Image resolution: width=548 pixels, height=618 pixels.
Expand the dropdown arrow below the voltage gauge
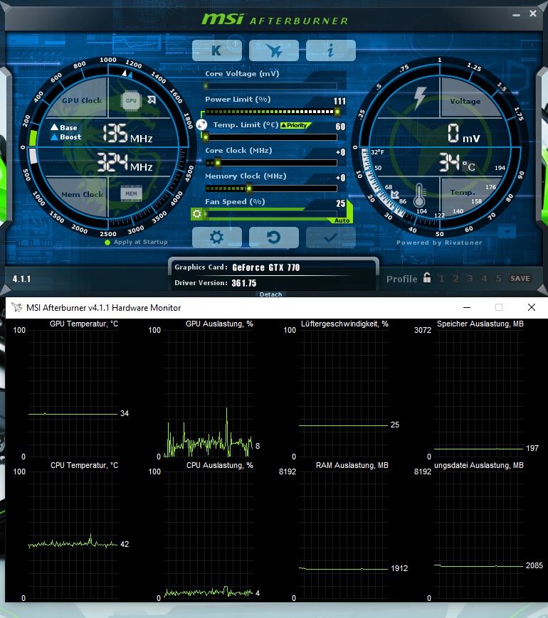(x=507, y=232)
